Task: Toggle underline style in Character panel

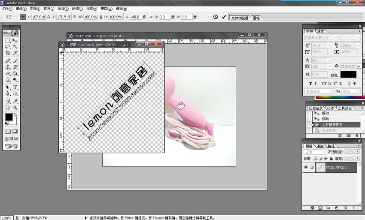Action: pyautogui.click(x=349, y=83)
